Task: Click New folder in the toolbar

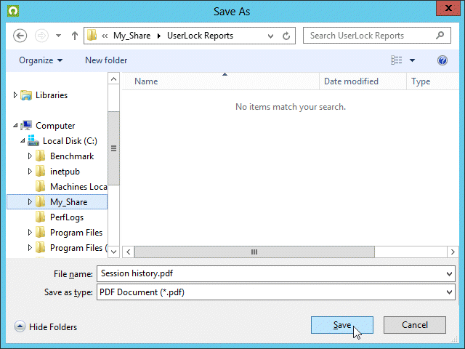Action: pos(106,60)
